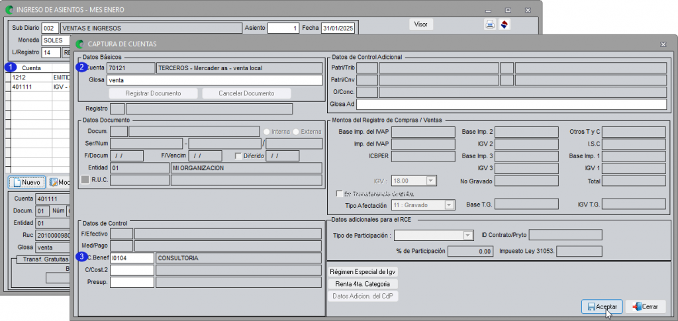Viewport: 678px width, 321px height.
Task: Click the F/Docum date field
Action: 126,156
